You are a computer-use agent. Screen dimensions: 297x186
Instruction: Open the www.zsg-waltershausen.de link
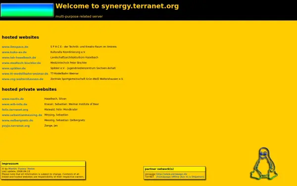pyautogui.click(x=23, y=79)
